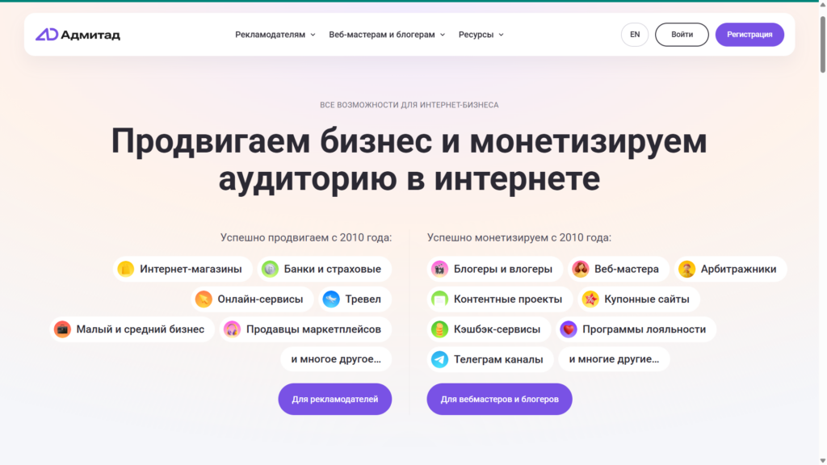Click the Программы лояльности heart icon
The height and width of the screenshot is (465, 827).
tap(569, 329)
